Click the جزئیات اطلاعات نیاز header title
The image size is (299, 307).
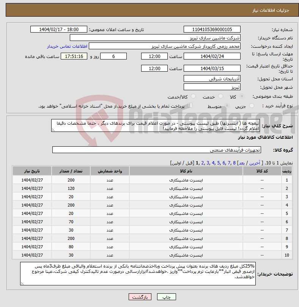[271, 10]
